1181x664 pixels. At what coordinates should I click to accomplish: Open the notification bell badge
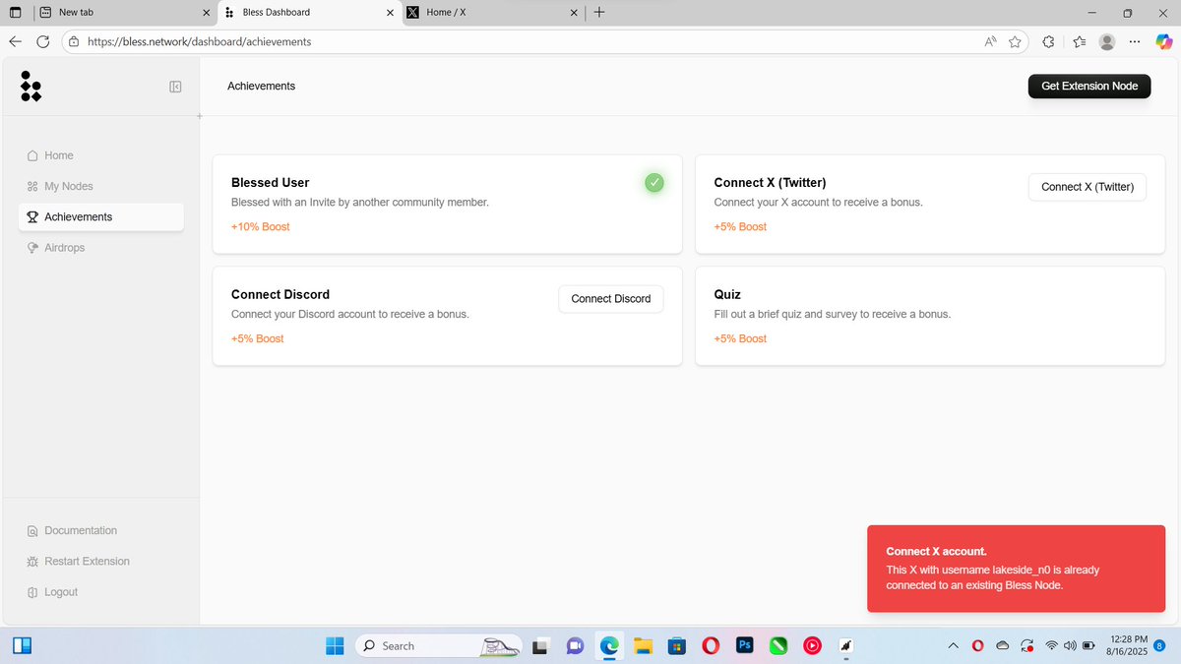(1159, 645)
